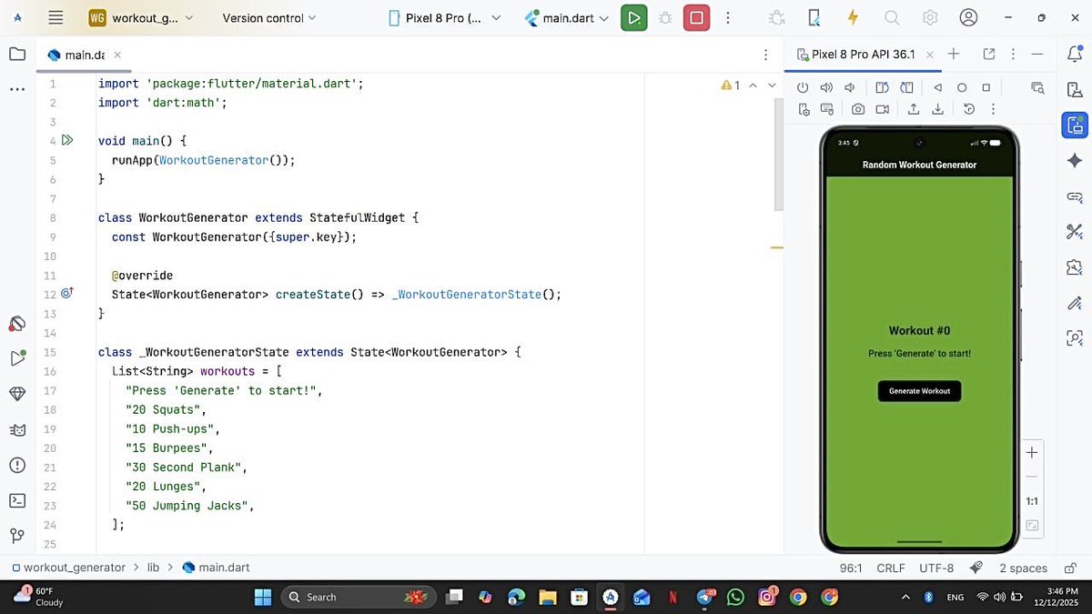1092x614 pixels.
Task: Open Notifications bell icon
Action: [1075, 54]
